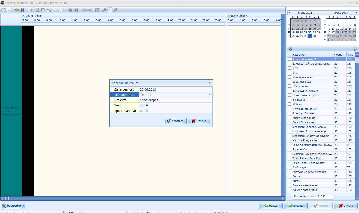
Task: Check the Абатуар.Лабиринт страха checkbox
Action: tap(289, 172)
